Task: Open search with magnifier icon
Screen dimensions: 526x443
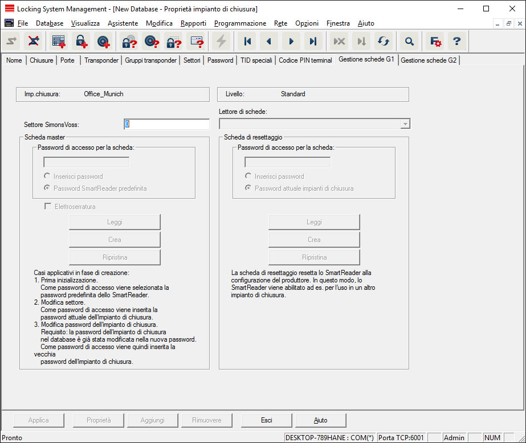Action: coord(409,41)
